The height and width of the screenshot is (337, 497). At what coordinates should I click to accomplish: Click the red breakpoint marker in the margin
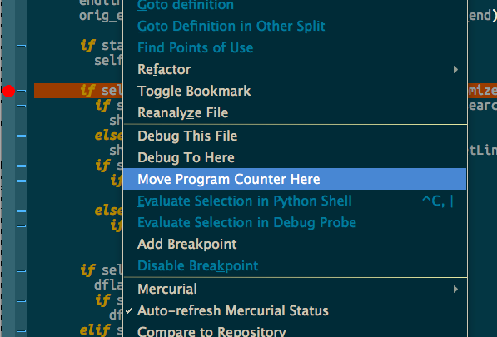[8, 92]
